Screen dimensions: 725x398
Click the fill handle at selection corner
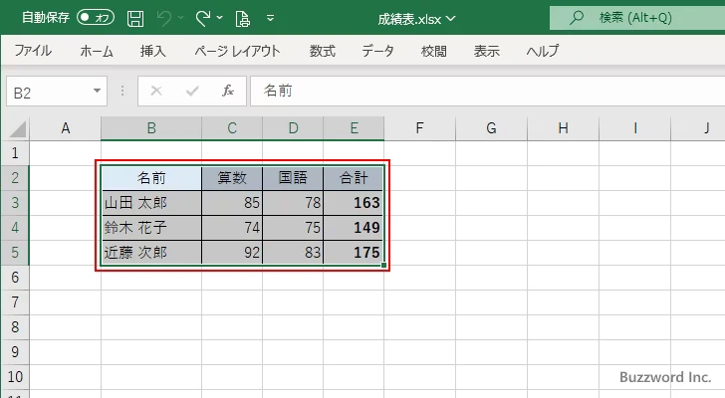click(383, 265)
